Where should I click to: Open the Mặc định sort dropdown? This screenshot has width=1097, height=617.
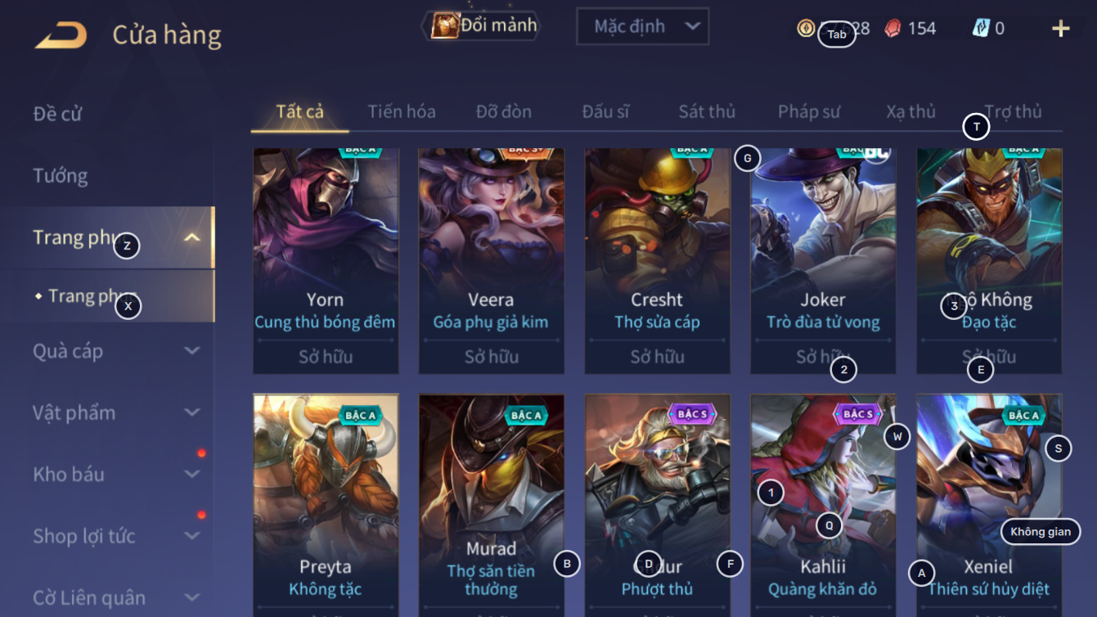tap(643, 27)
